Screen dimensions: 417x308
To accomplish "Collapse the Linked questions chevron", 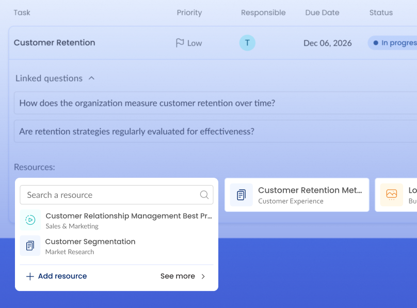I will (x=91, y=78).
